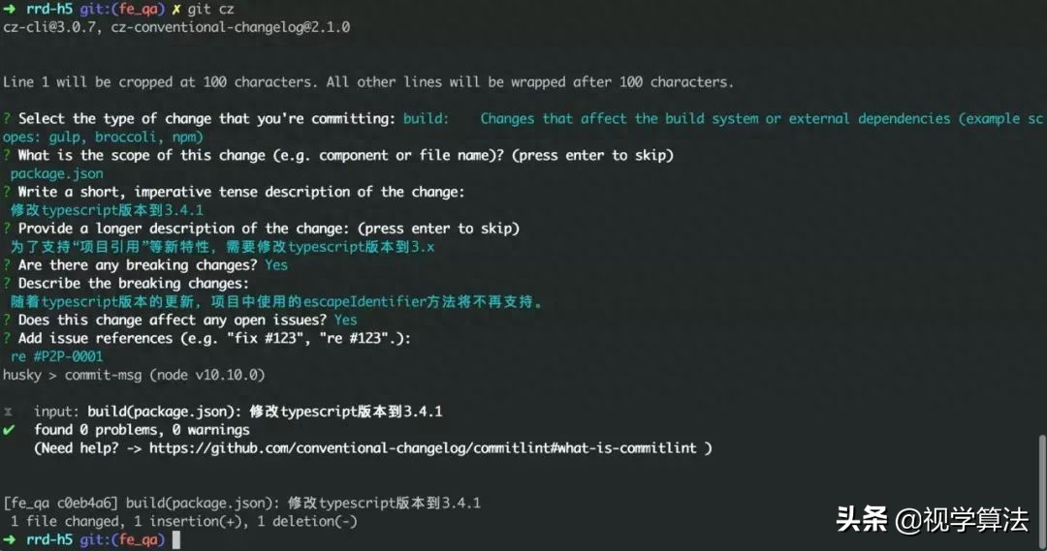Click the hourglass symbol before 'input:'

coord(8,412)
